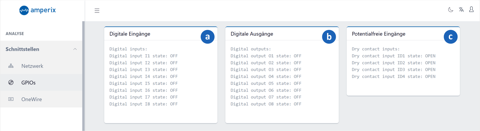Open OneWire menu entry
The width and height of the screenshot is (480, 131).
[41, 99]
